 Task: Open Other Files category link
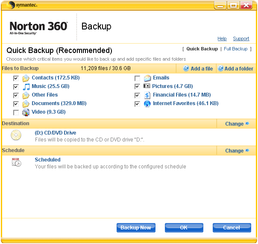coord(45,95)
